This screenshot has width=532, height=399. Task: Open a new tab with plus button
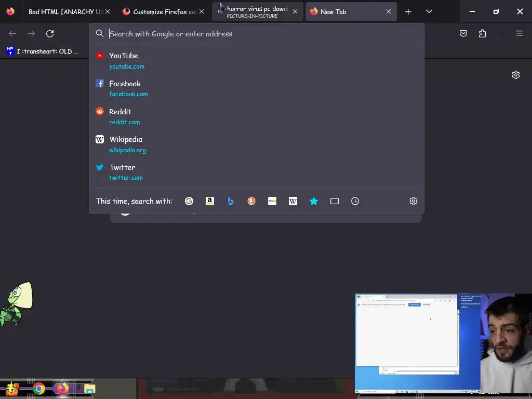[408, 12]
